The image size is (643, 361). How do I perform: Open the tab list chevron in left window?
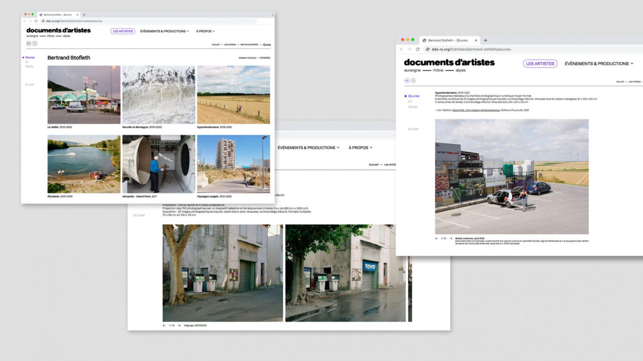click(x=272, y=15)
